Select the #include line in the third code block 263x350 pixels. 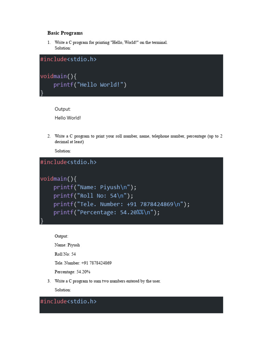pyautogui.click(x=68, y=301)
